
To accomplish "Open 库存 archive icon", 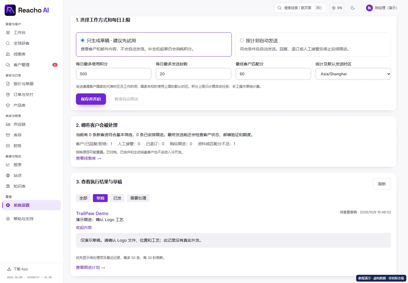I will coord(8,135).
